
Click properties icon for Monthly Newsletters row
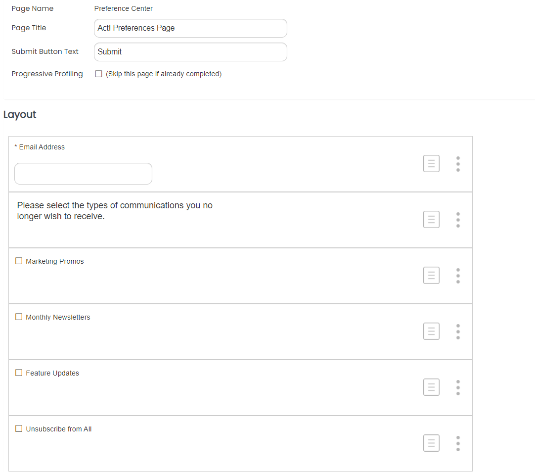click(431, 331)
